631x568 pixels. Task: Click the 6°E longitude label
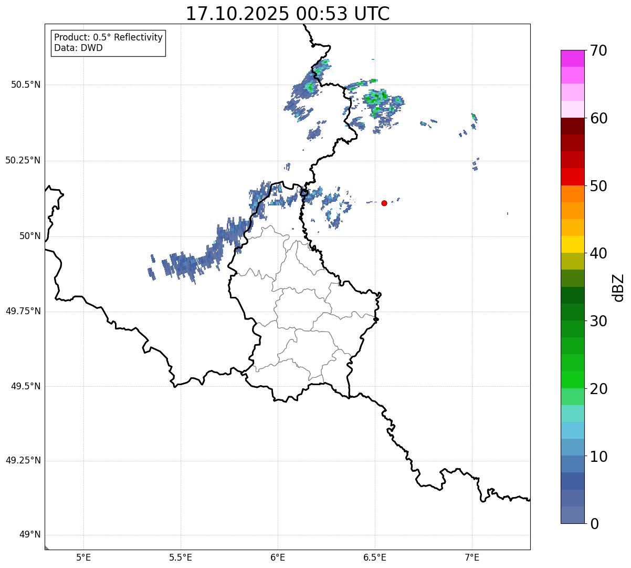click(x=278, y=557)
